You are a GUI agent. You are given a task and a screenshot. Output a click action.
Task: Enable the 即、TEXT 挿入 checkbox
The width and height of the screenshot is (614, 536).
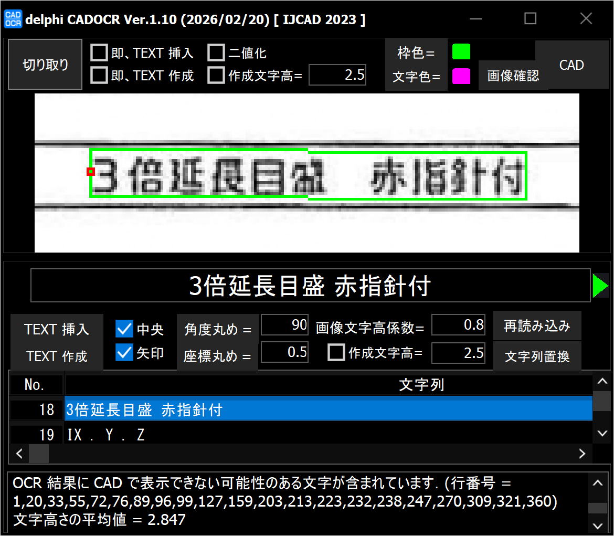coord(99,52)
